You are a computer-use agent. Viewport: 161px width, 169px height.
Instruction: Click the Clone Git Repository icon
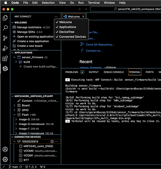(82, 44)
